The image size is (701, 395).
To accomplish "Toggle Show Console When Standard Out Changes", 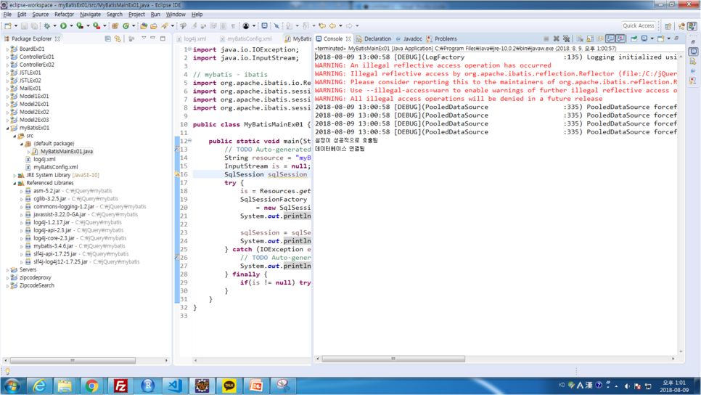I will coord(610,38).
